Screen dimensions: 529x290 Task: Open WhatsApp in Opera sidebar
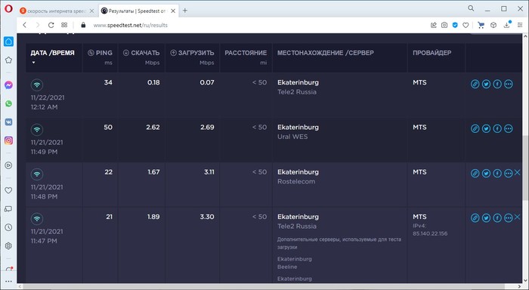(x=8, y=103)
